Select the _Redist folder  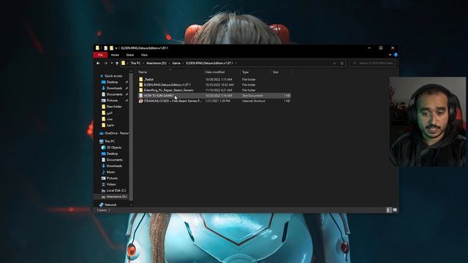point(149,80)
